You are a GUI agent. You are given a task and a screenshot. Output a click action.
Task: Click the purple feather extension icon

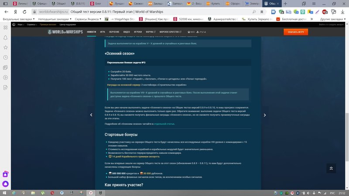[x=318, y=12]
